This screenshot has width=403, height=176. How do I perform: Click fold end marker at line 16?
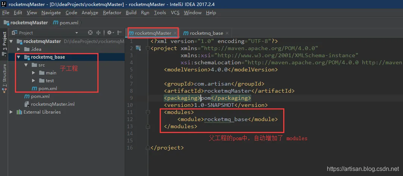pos(147,148)
